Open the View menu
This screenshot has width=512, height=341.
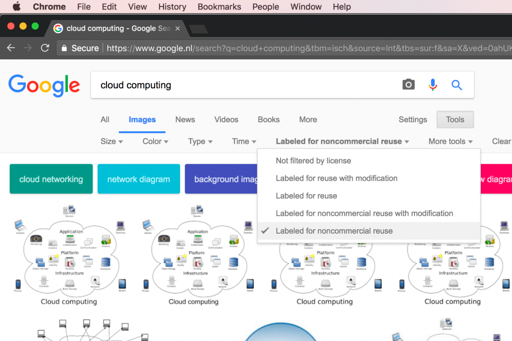tap(137, 6)
